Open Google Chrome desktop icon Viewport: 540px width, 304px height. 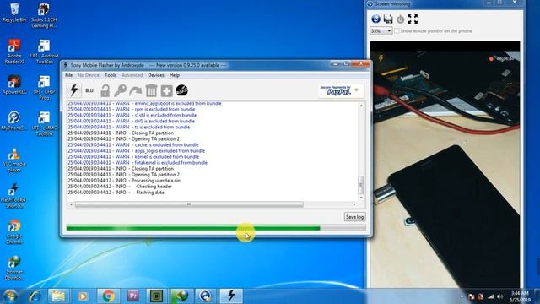coord(14,231)
